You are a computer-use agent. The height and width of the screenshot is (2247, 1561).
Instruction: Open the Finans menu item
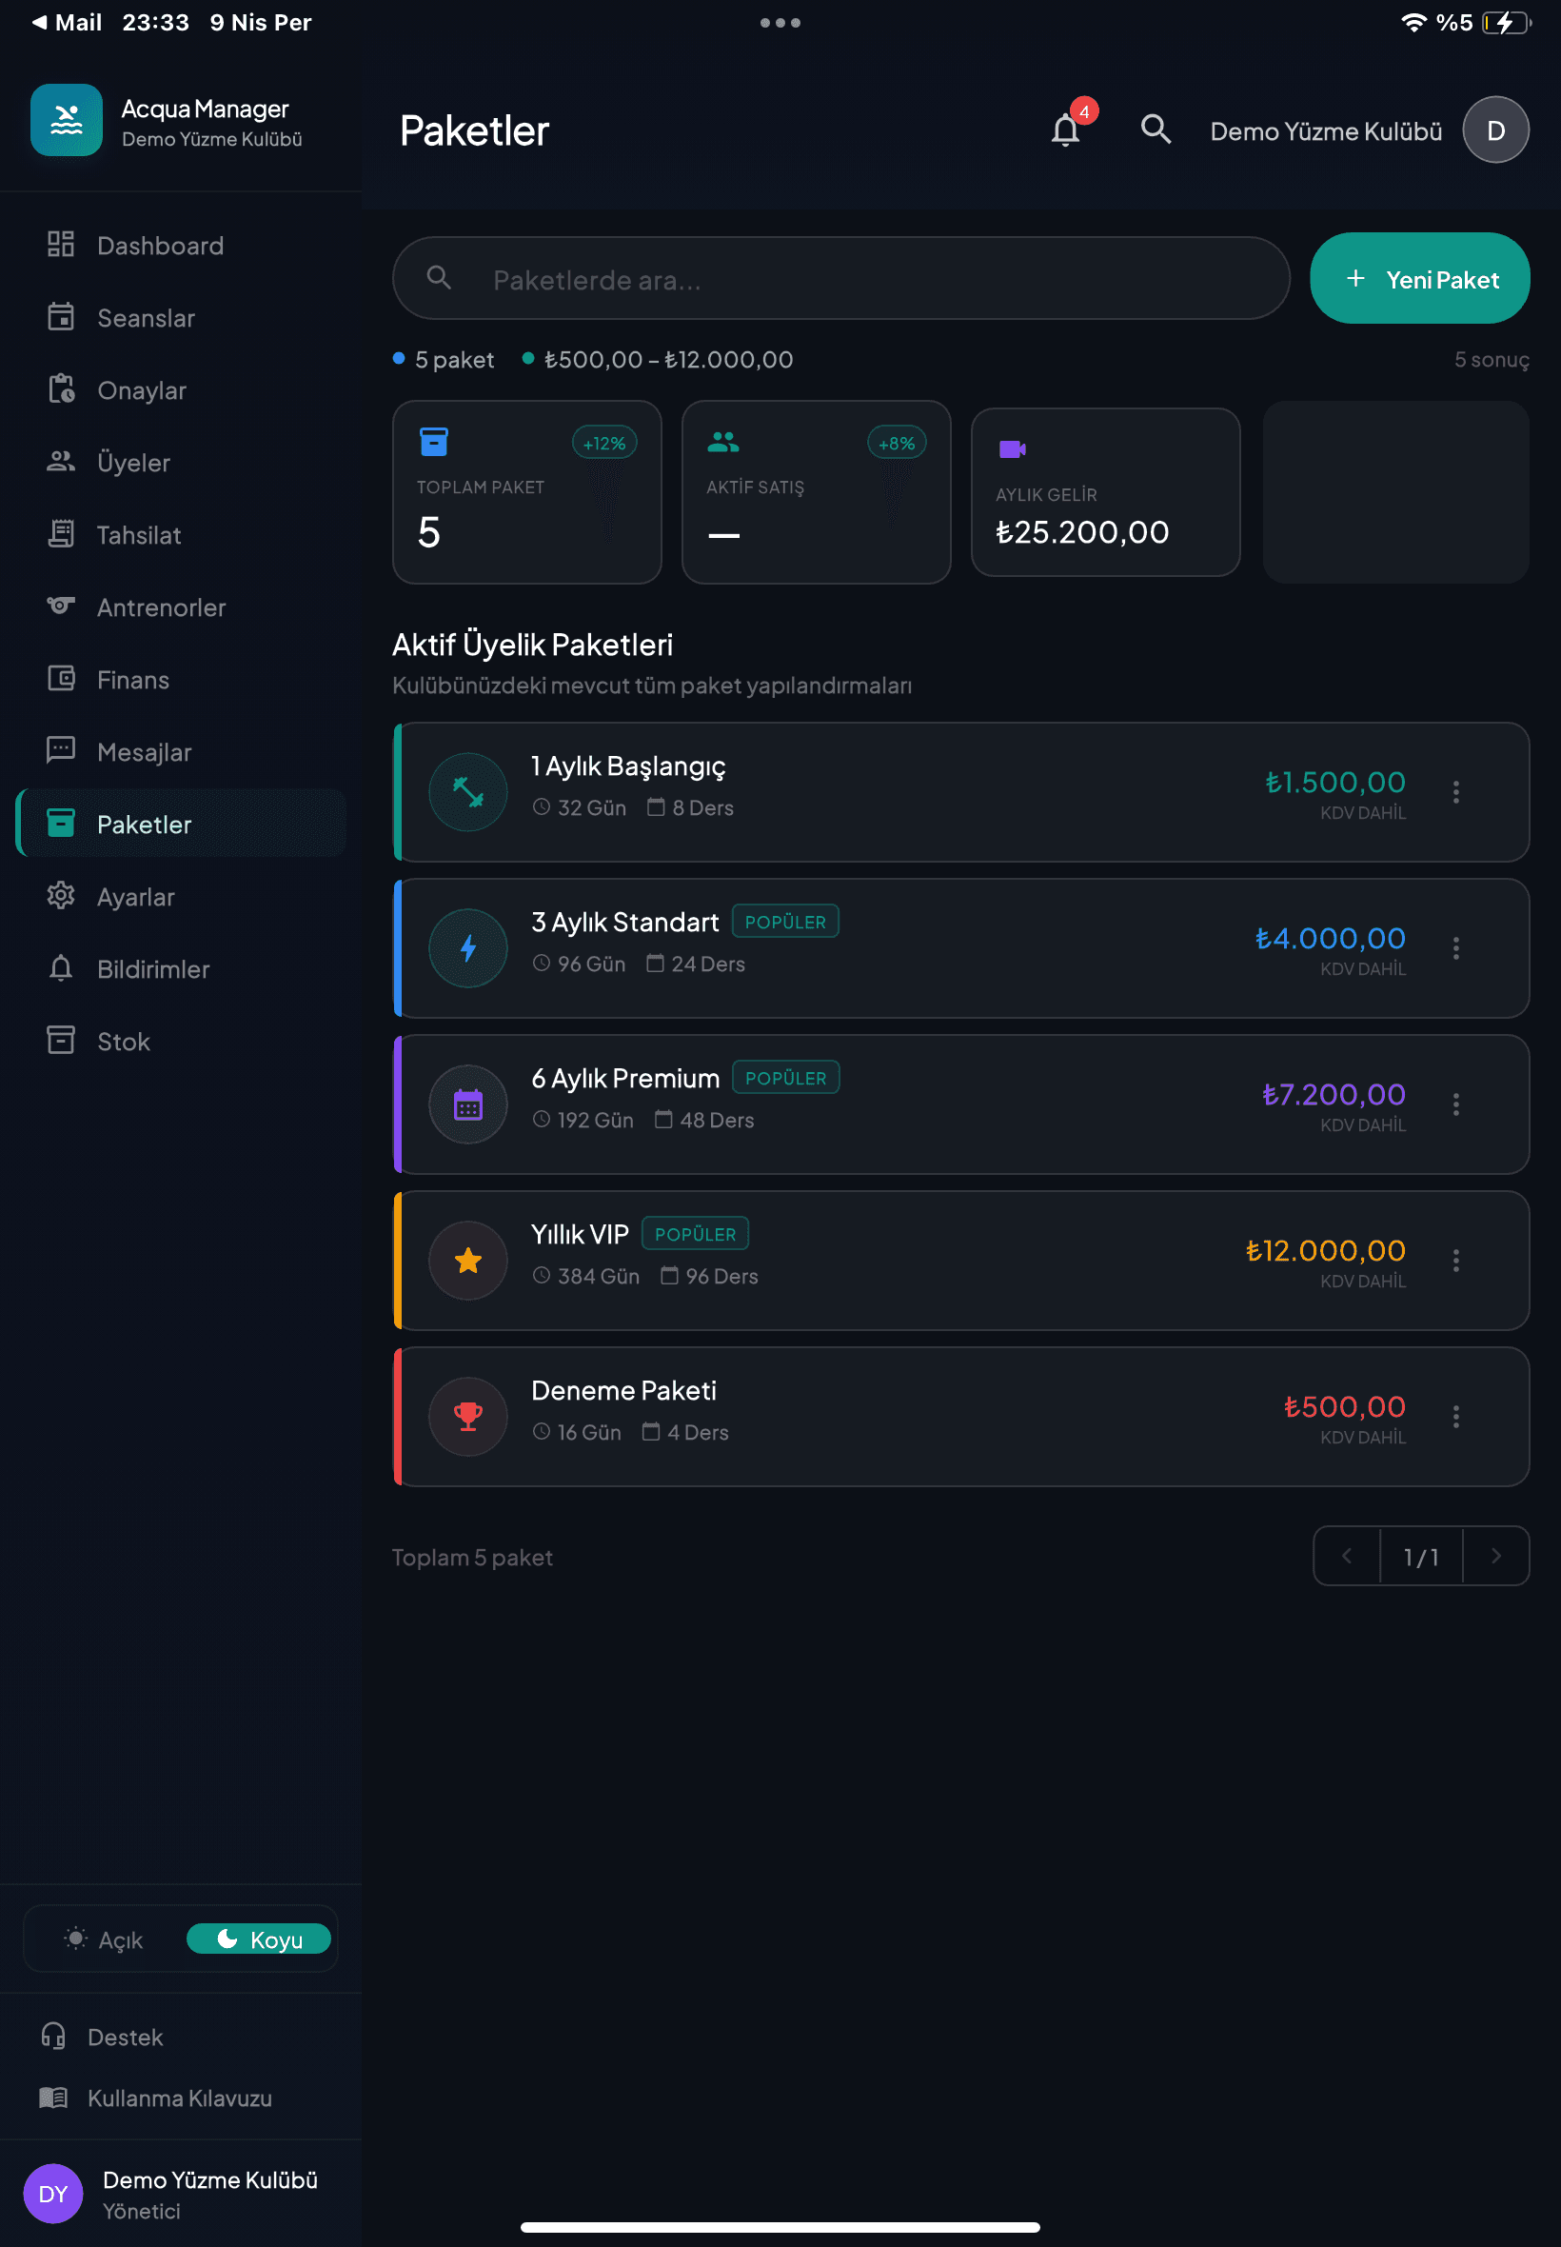182,679
